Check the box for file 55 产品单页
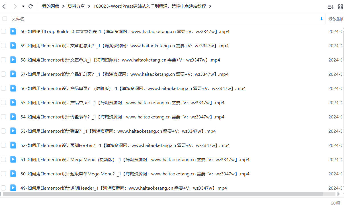 tap(3, 103)
